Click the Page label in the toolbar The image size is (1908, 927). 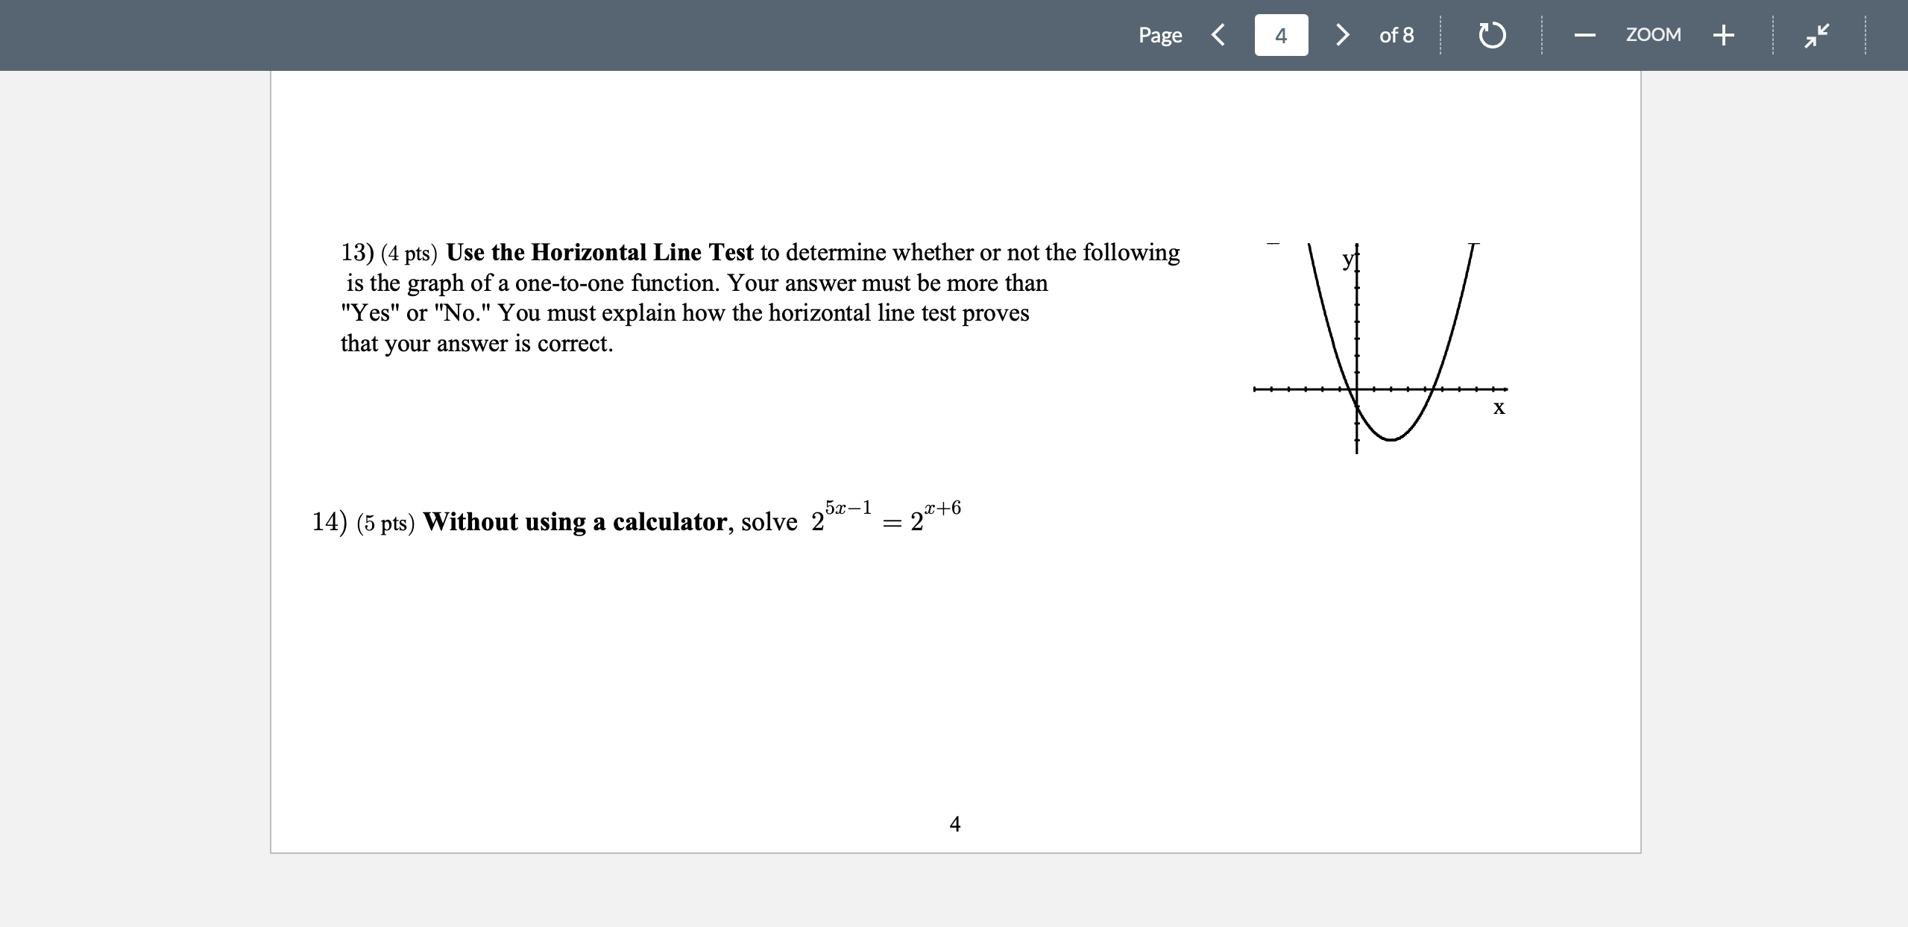click(1160, 34)
